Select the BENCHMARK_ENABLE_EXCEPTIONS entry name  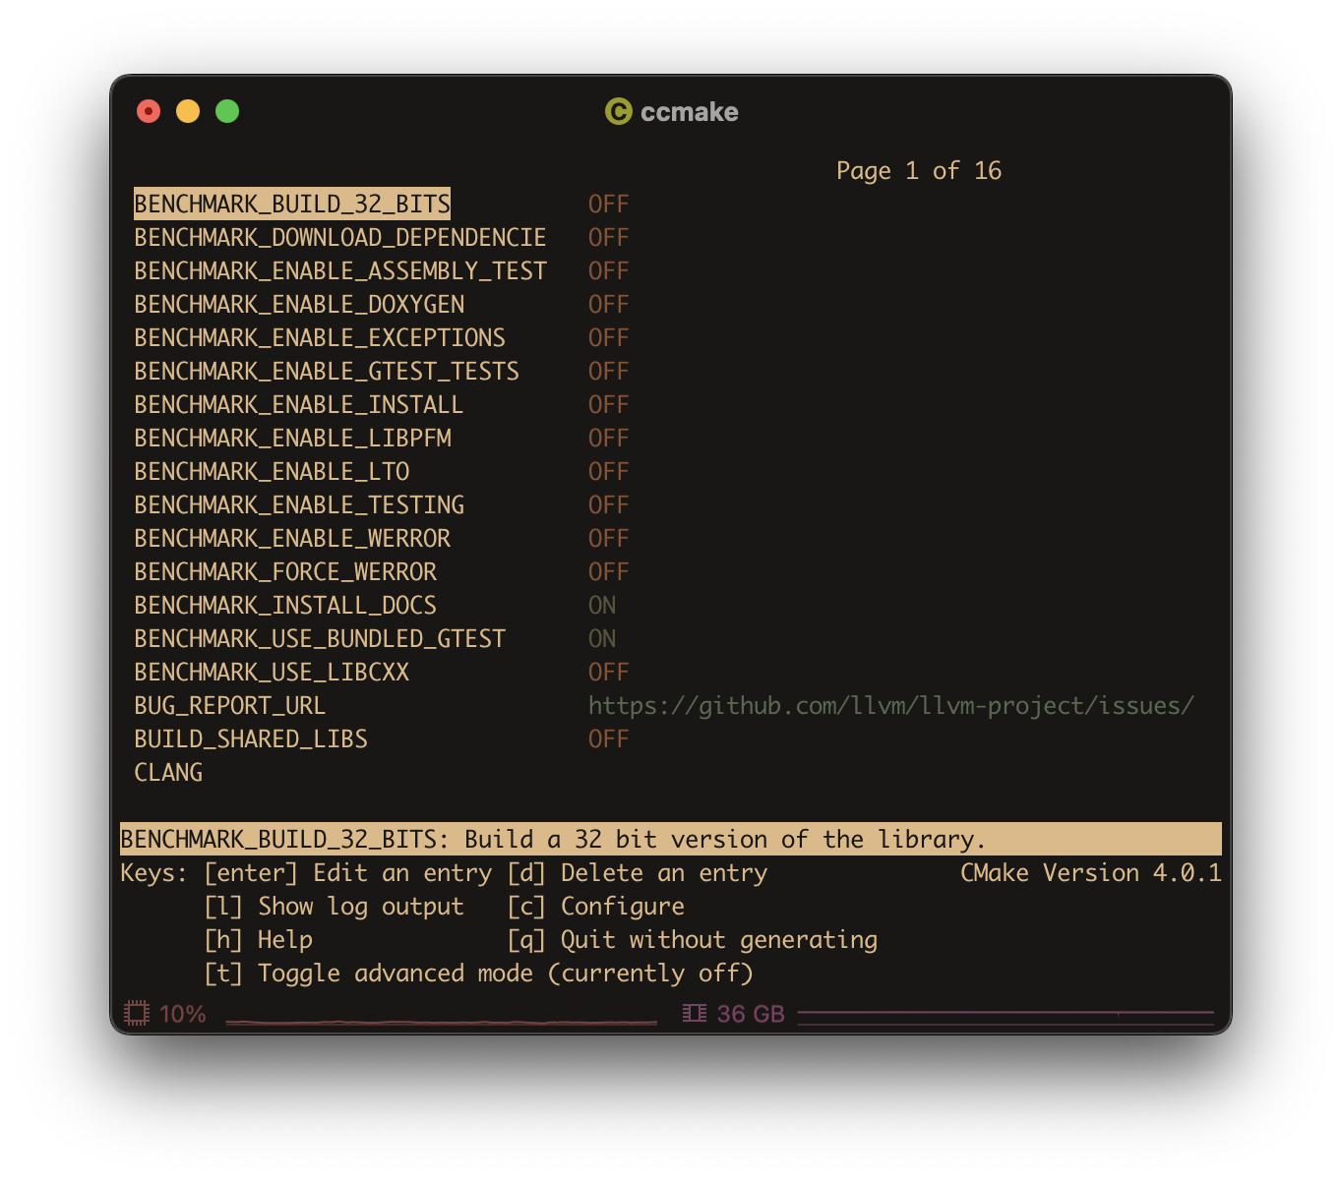click(x=320, y=337)
